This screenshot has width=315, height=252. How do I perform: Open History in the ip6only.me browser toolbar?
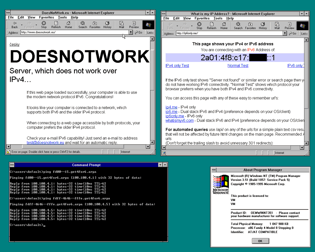click(263, 26)
